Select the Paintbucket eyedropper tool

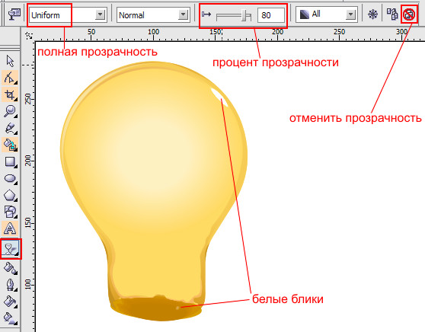coord(10,268)
